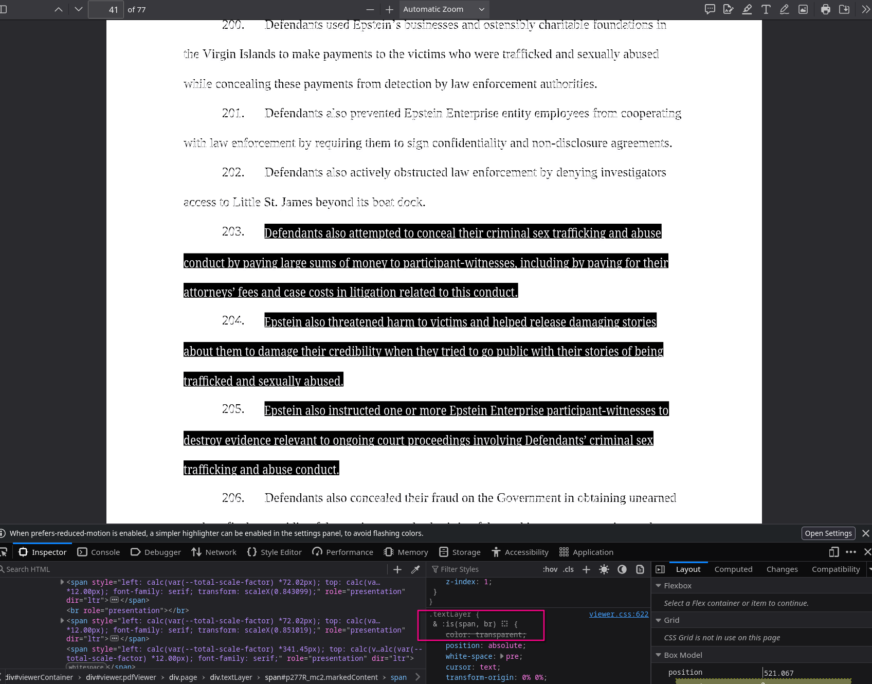872x684 pixels.
Task: Select div.textLayer in the breadcrumbs
Action: (x=231, y=677)
